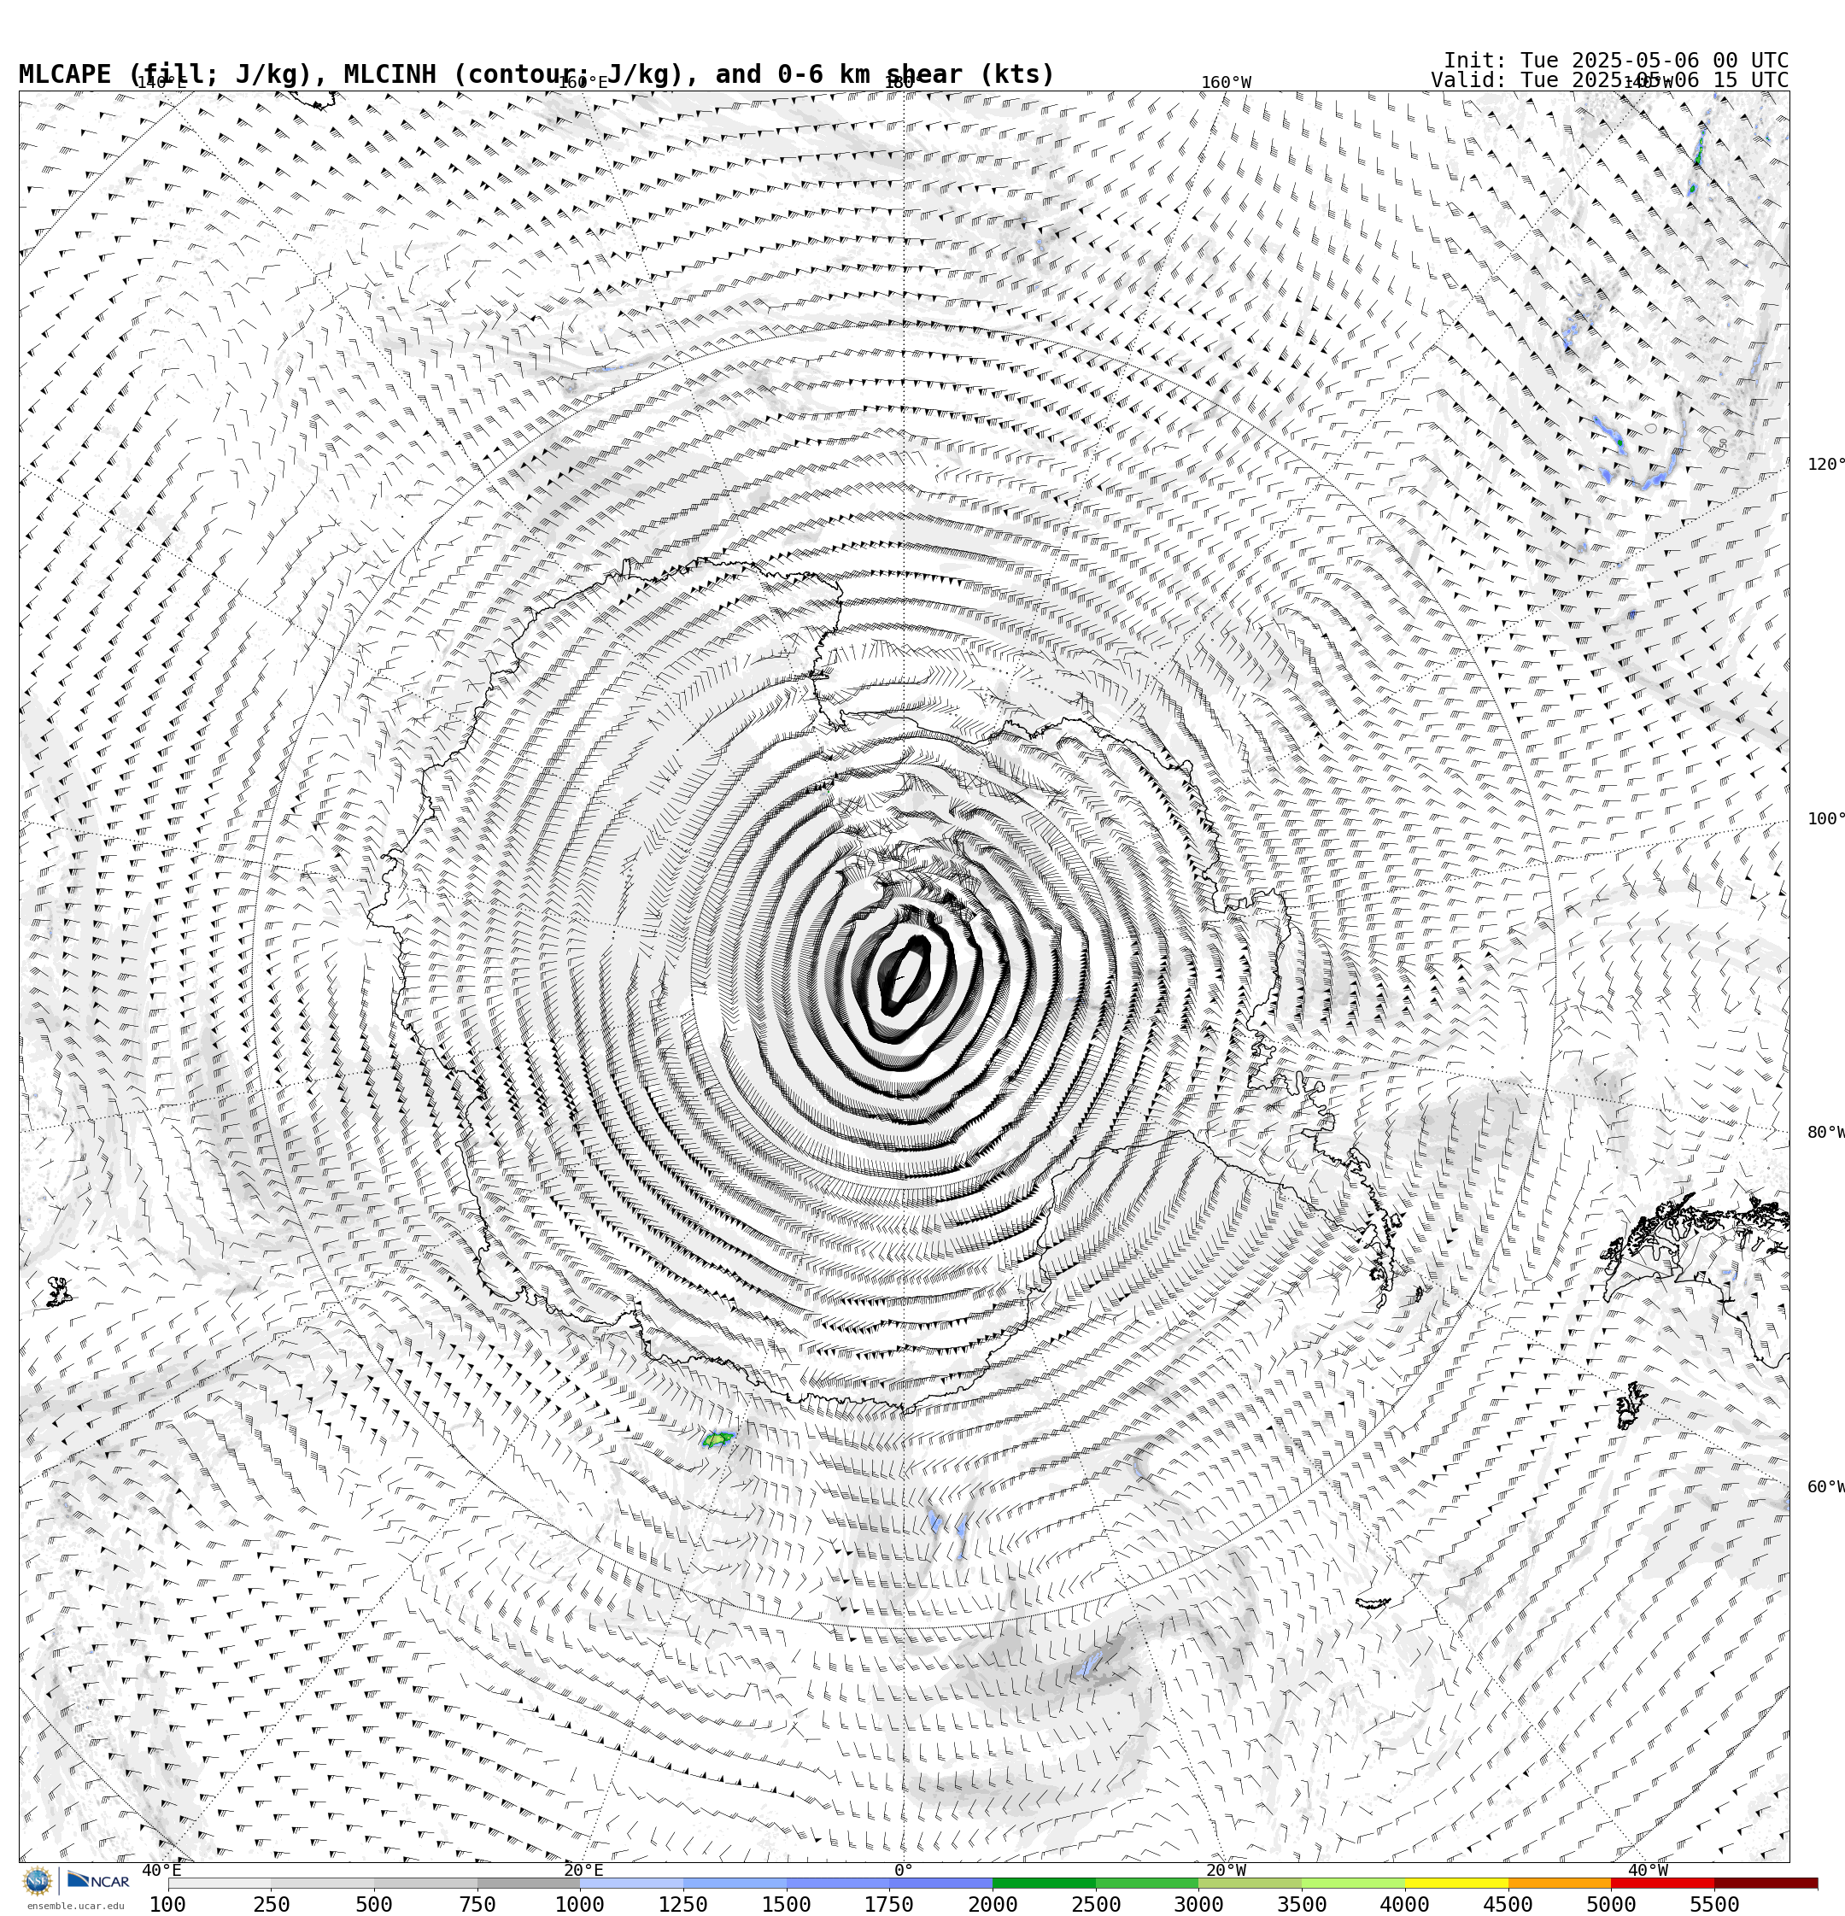Click the 120° longitude label on right edge
The height and width of the screenshot is (1916, 1845).
pyautogui.click(x=1825, y=463)
